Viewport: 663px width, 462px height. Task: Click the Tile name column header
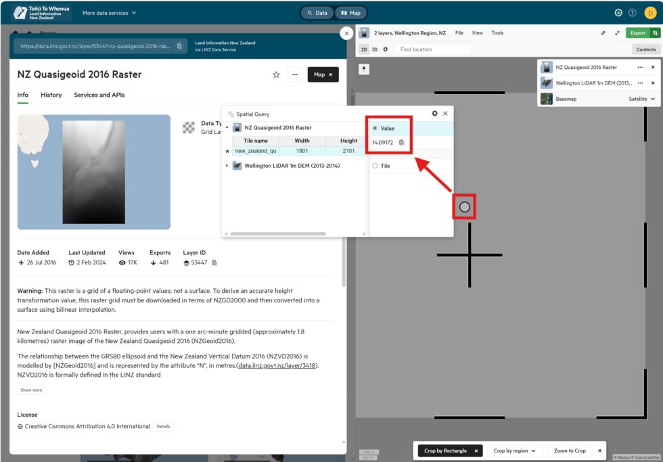(256, 141)
